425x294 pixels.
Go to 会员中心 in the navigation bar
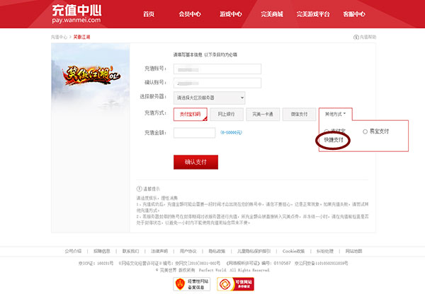[189, 14]
